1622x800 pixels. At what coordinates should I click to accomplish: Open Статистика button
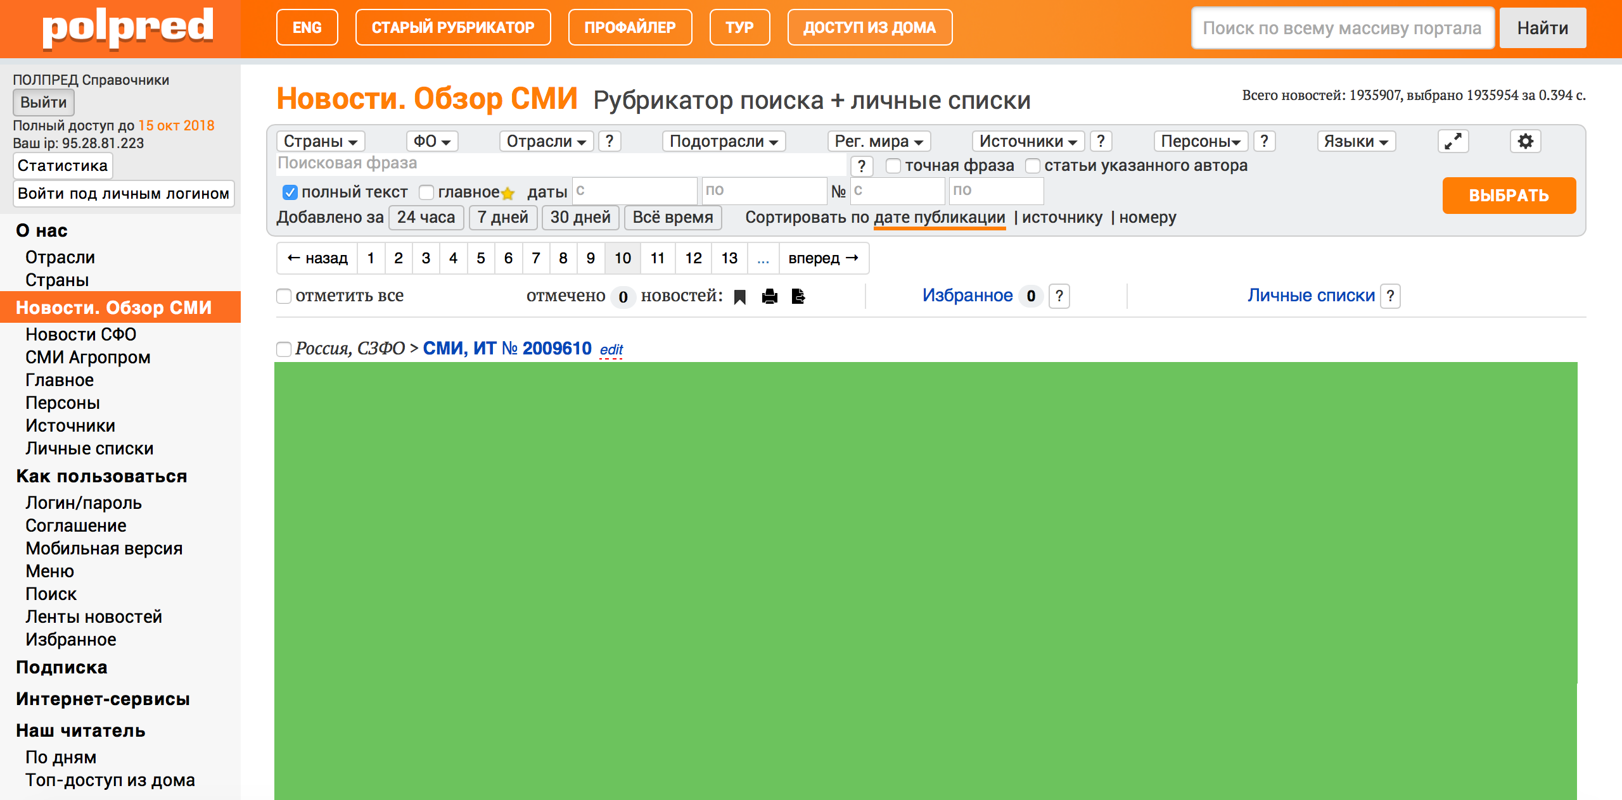click(x=63, y=166)
